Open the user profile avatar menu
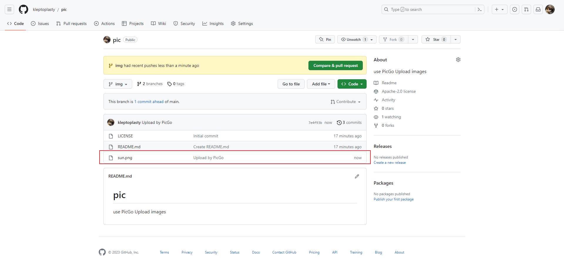The image size is (564, 275). pos(550,9)
